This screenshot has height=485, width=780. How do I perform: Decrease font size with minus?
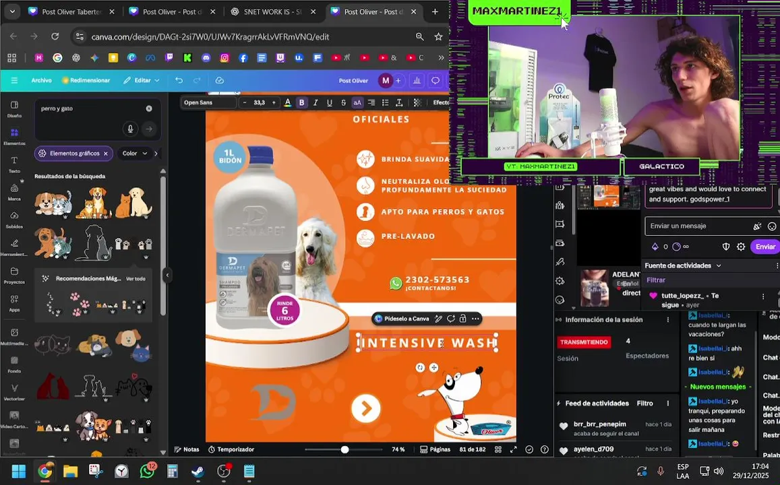point(244,103)
